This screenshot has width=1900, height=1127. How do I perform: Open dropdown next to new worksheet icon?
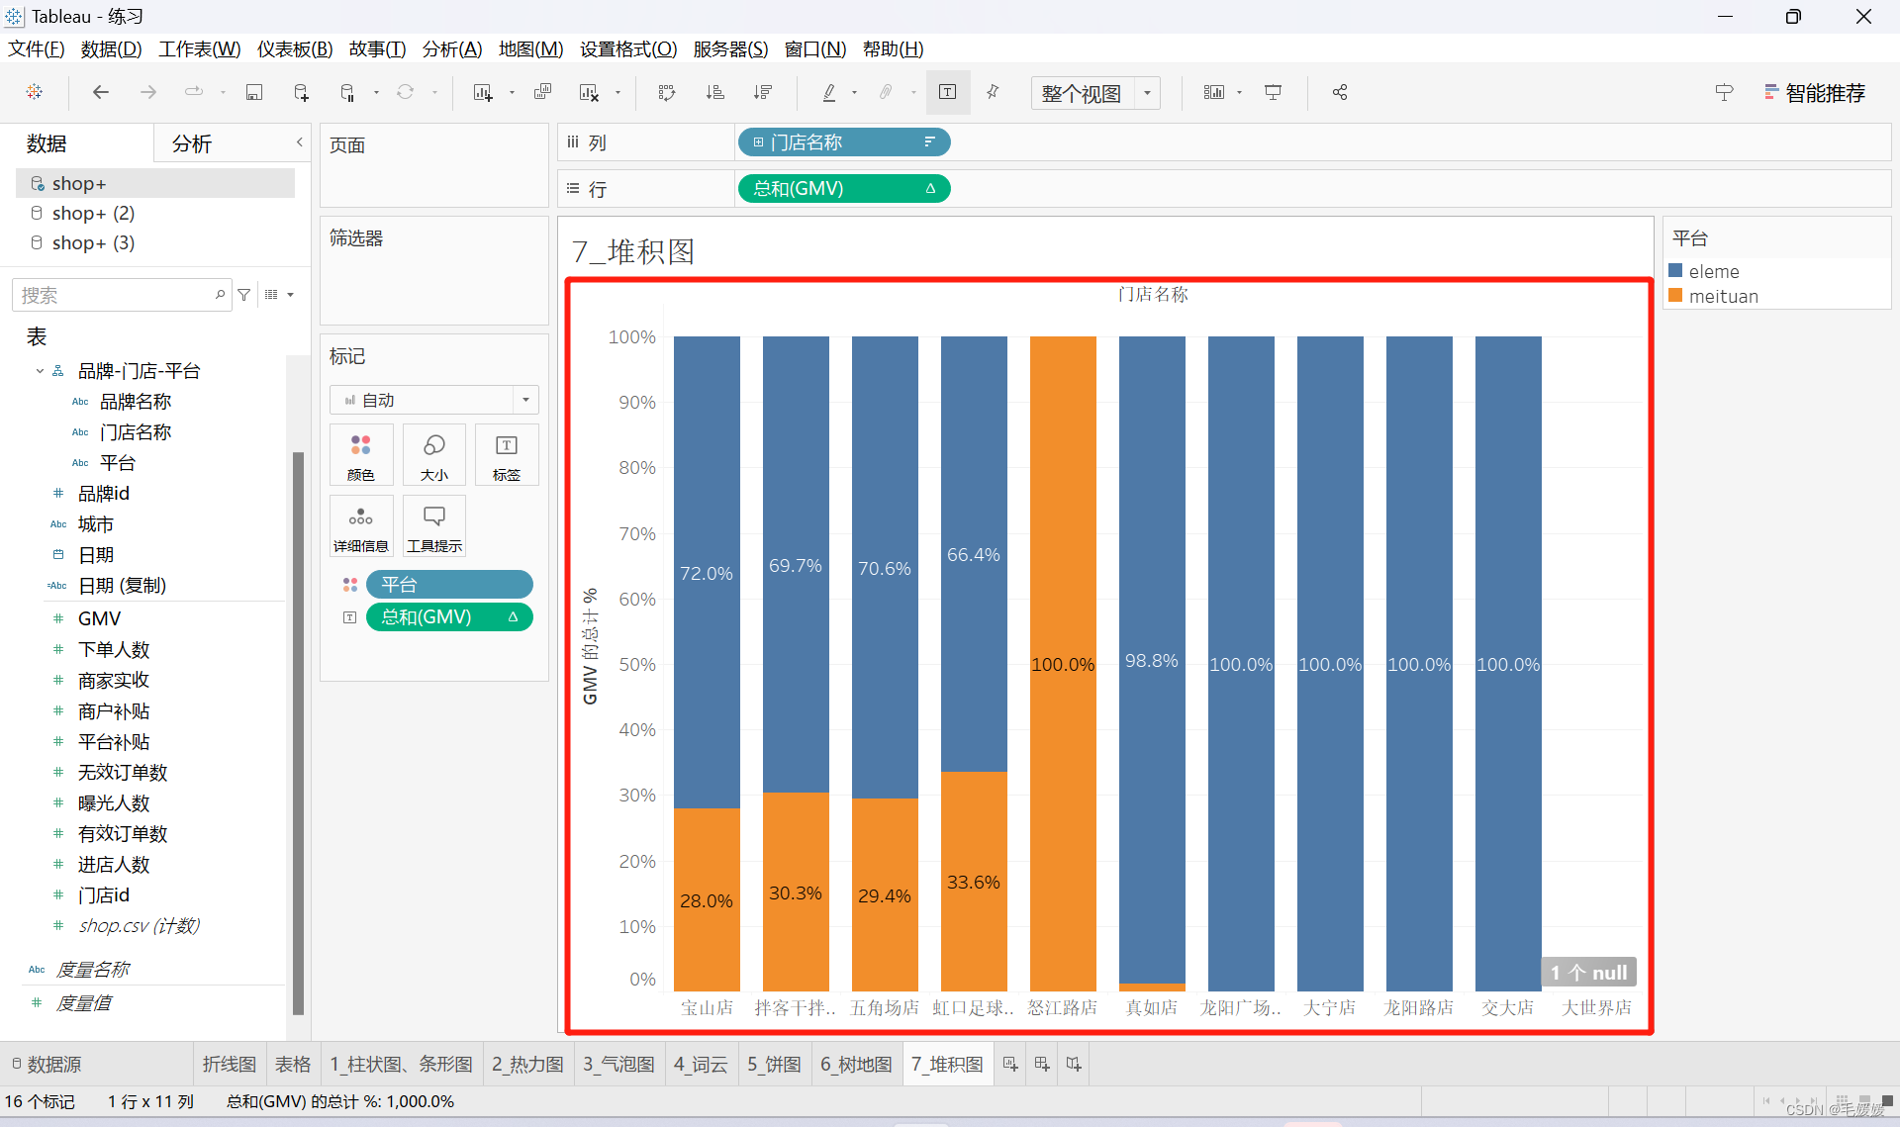pos(512,93)
